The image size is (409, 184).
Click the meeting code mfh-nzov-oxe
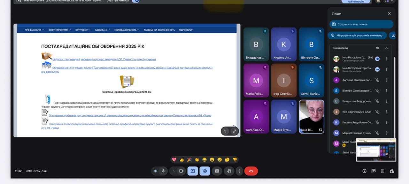36,171
